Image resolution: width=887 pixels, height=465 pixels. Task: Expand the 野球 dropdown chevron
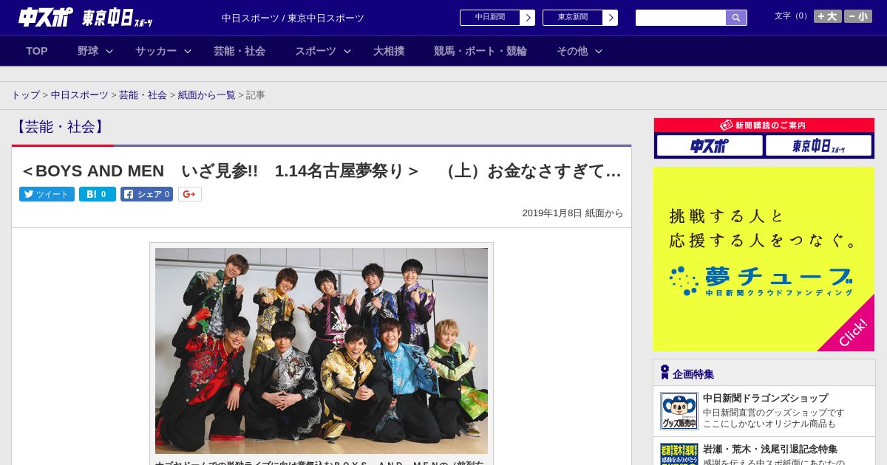pyautogui.click(x=109, y=51)
